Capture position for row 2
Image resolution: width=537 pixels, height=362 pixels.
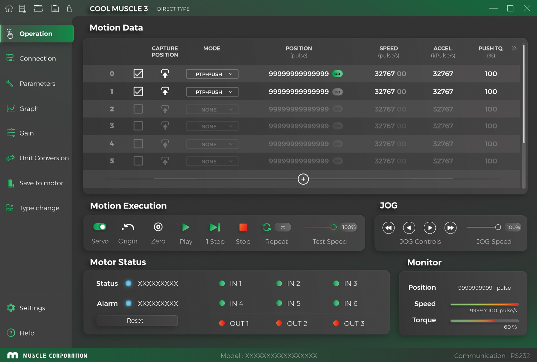tap(165, 109)
